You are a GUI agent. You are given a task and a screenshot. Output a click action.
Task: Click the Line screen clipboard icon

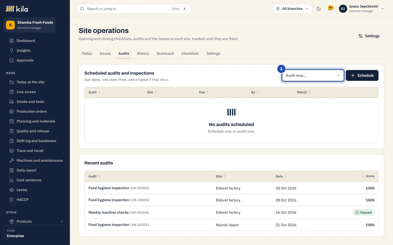coord(11,92)
